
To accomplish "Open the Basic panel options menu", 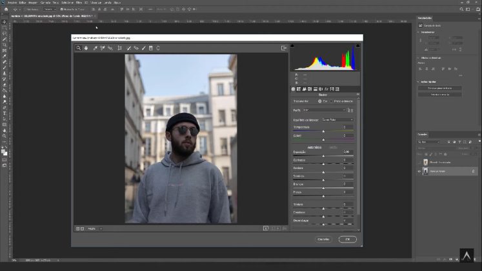I will coord(358,95).
